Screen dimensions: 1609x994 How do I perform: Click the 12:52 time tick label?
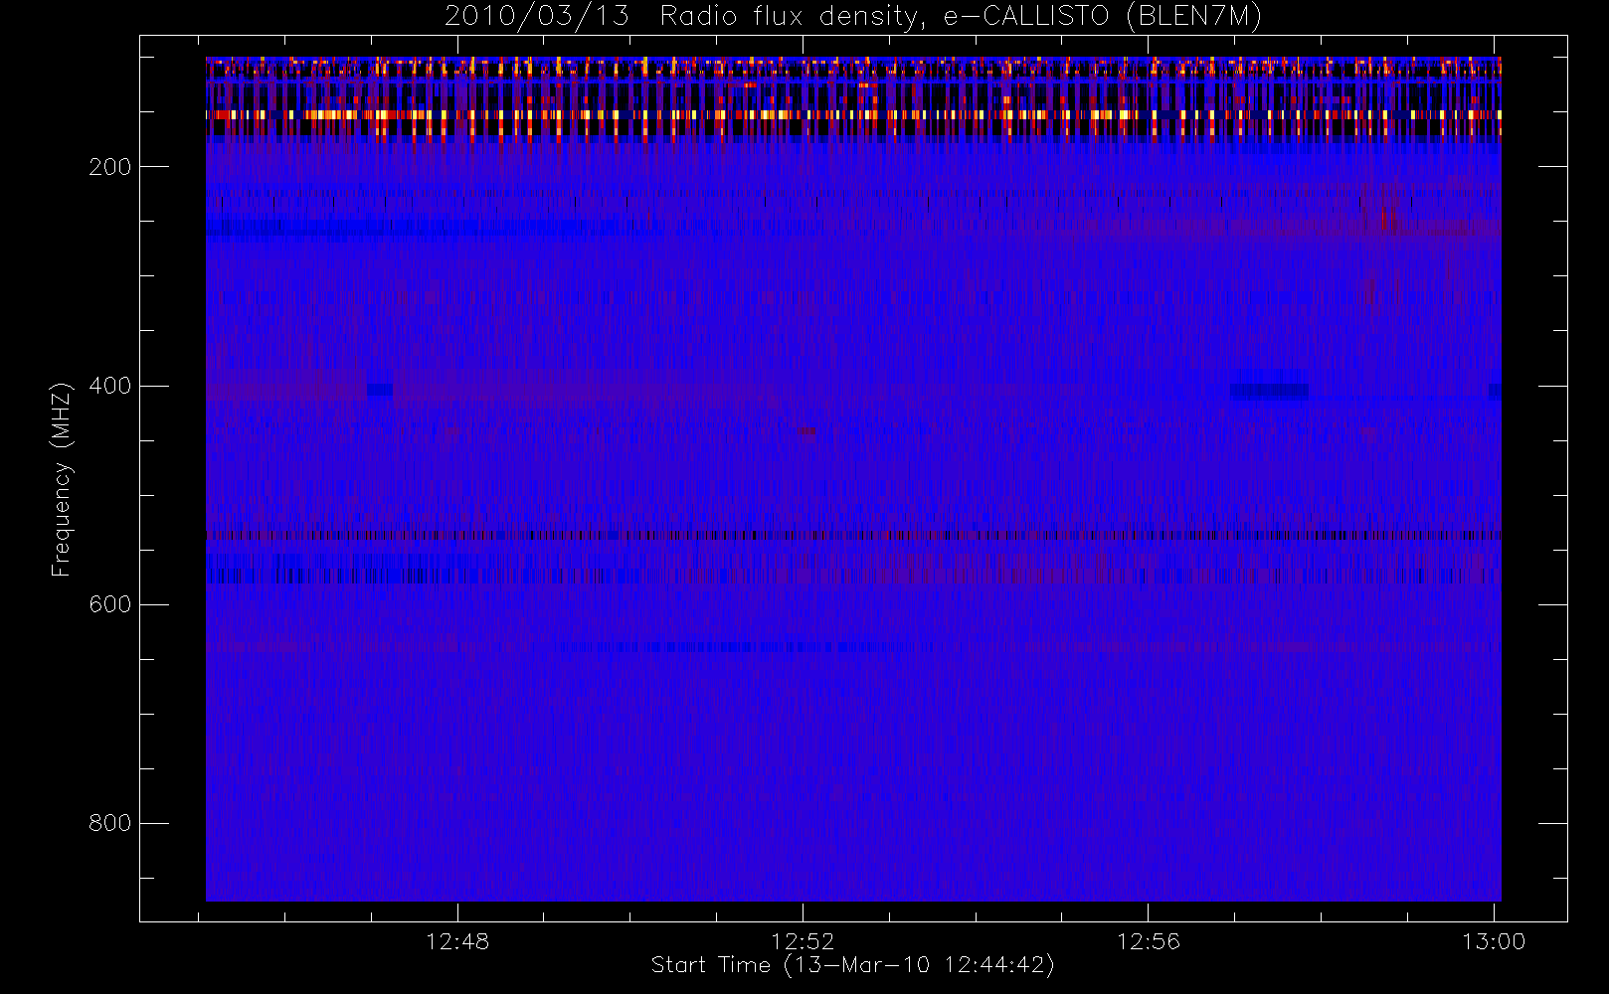[803, 941]
